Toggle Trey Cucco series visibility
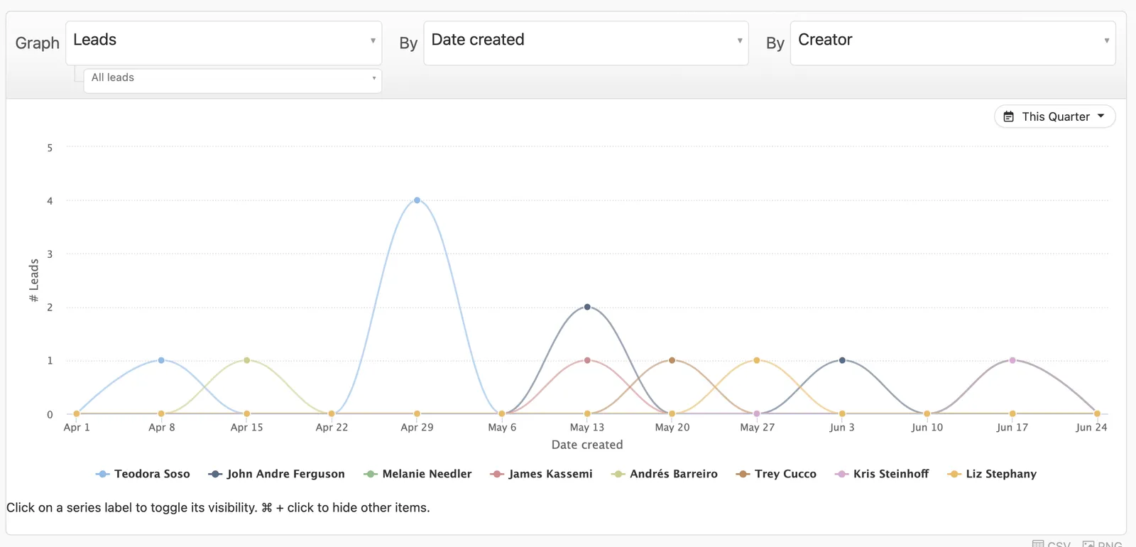Image resolution: width=1136 pixels, height=547 pixels. click(x=776, y=474)
